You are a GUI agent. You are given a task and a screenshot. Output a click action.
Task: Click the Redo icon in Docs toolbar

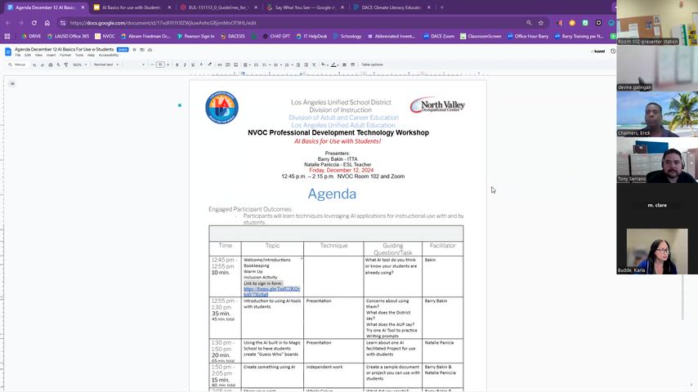click(43, 65)
